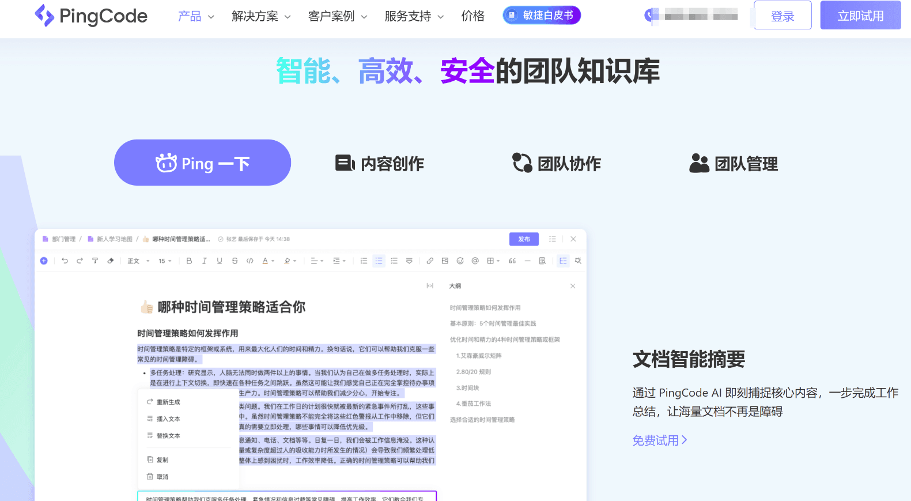Screen dimensions: 911x501
Task: Open the font size 15 dropdown
Action: coord(165,261)
